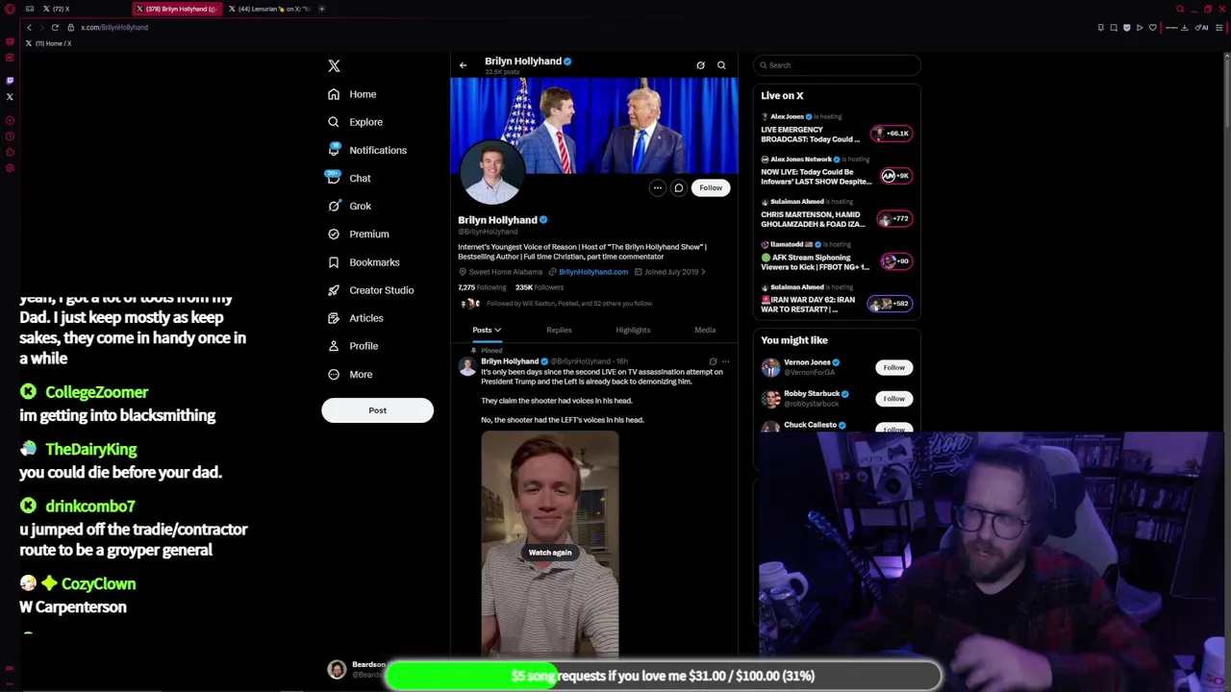Focus the X Search field
Viewport: 1231px width, 692px height.
[x=837, y=65]
